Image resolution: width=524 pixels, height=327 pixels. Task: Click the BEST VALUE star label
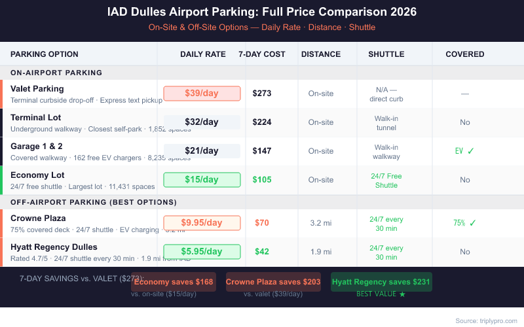(x=381, y=294)
